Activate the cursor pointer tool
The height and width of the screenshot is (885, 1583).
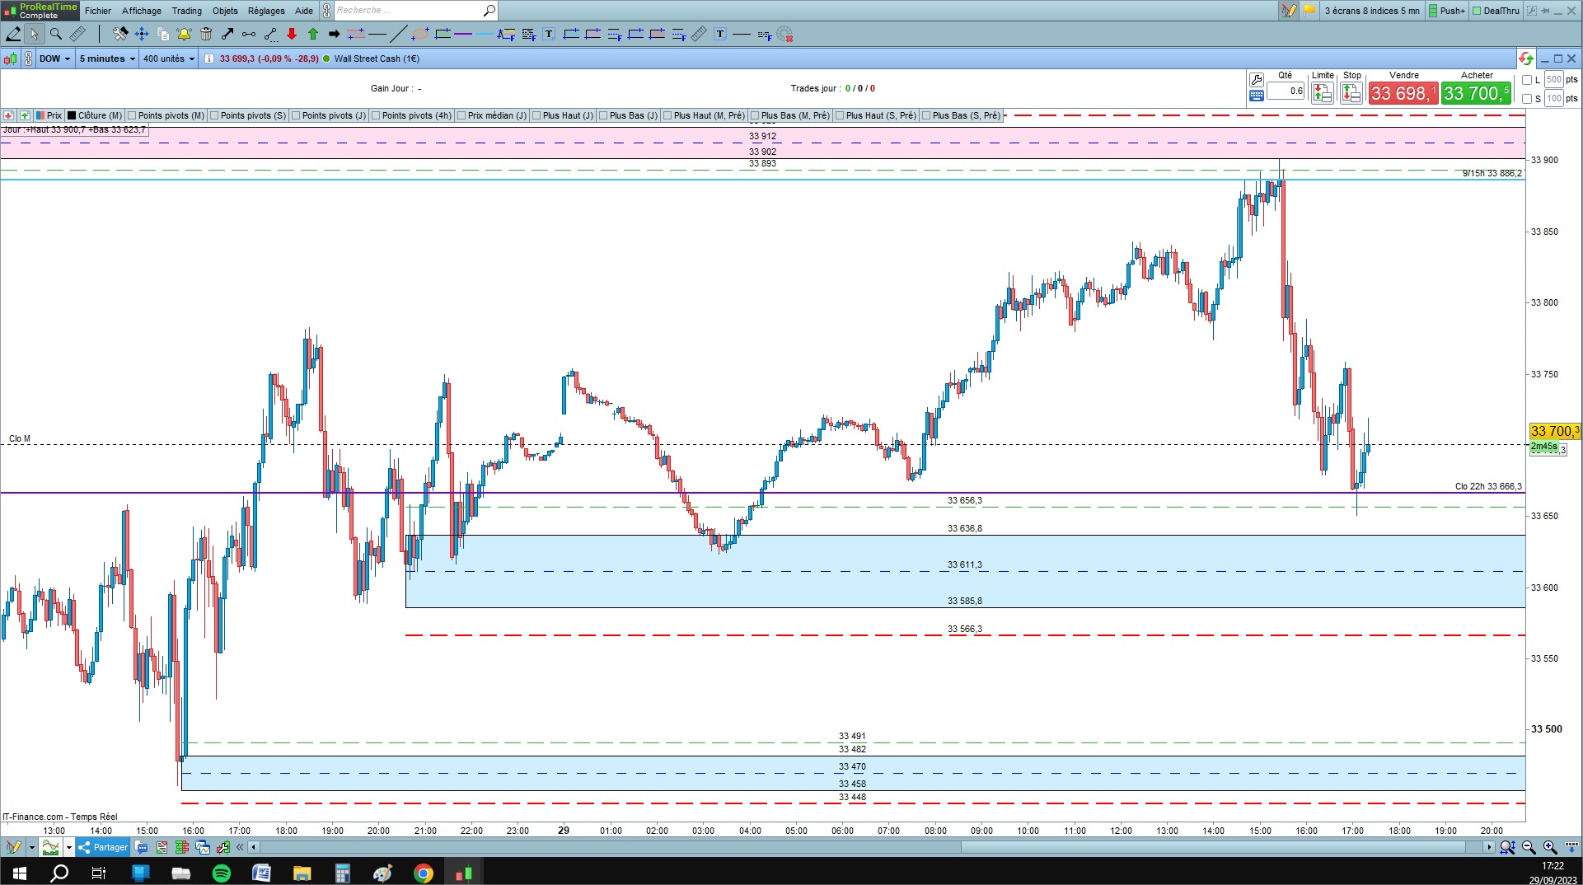[x=34, y=34]
